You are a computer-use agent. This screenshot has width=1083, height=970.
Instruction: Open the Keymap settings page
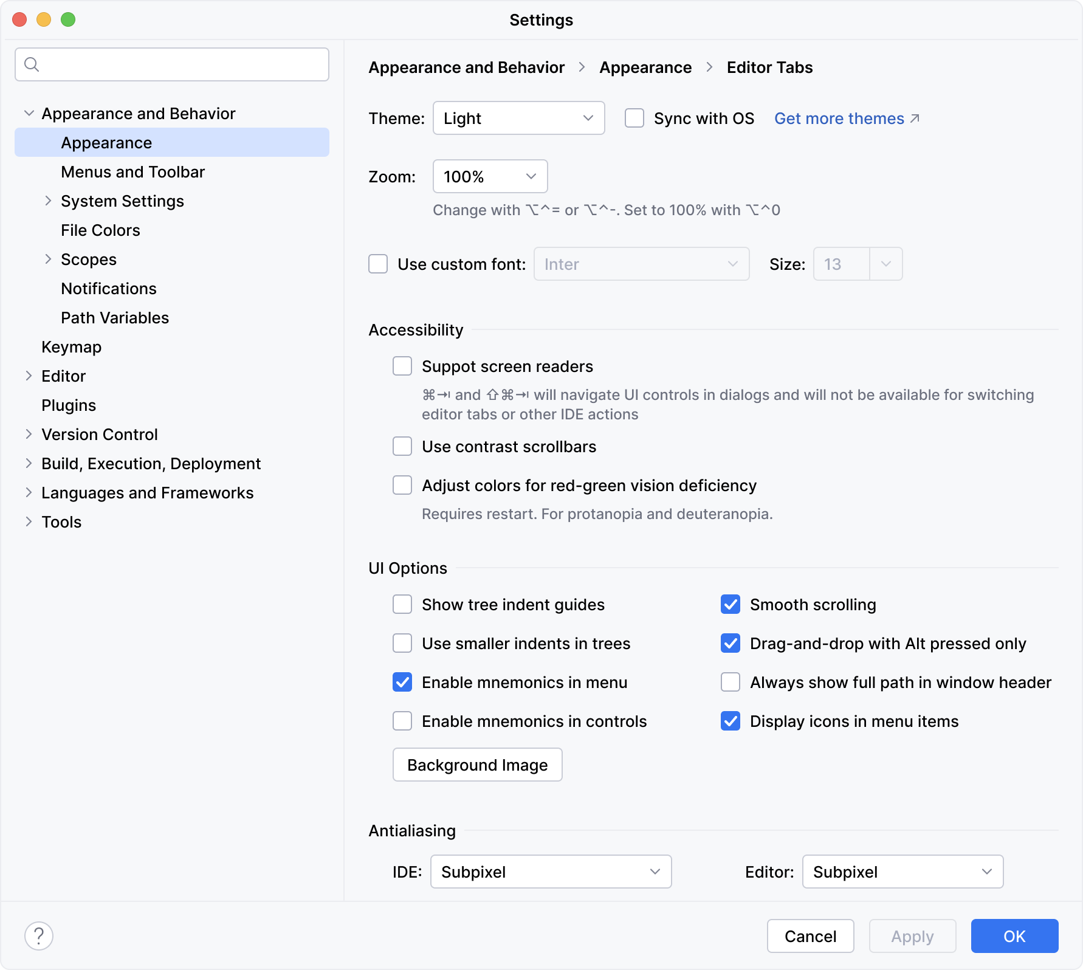coord(71,347)
